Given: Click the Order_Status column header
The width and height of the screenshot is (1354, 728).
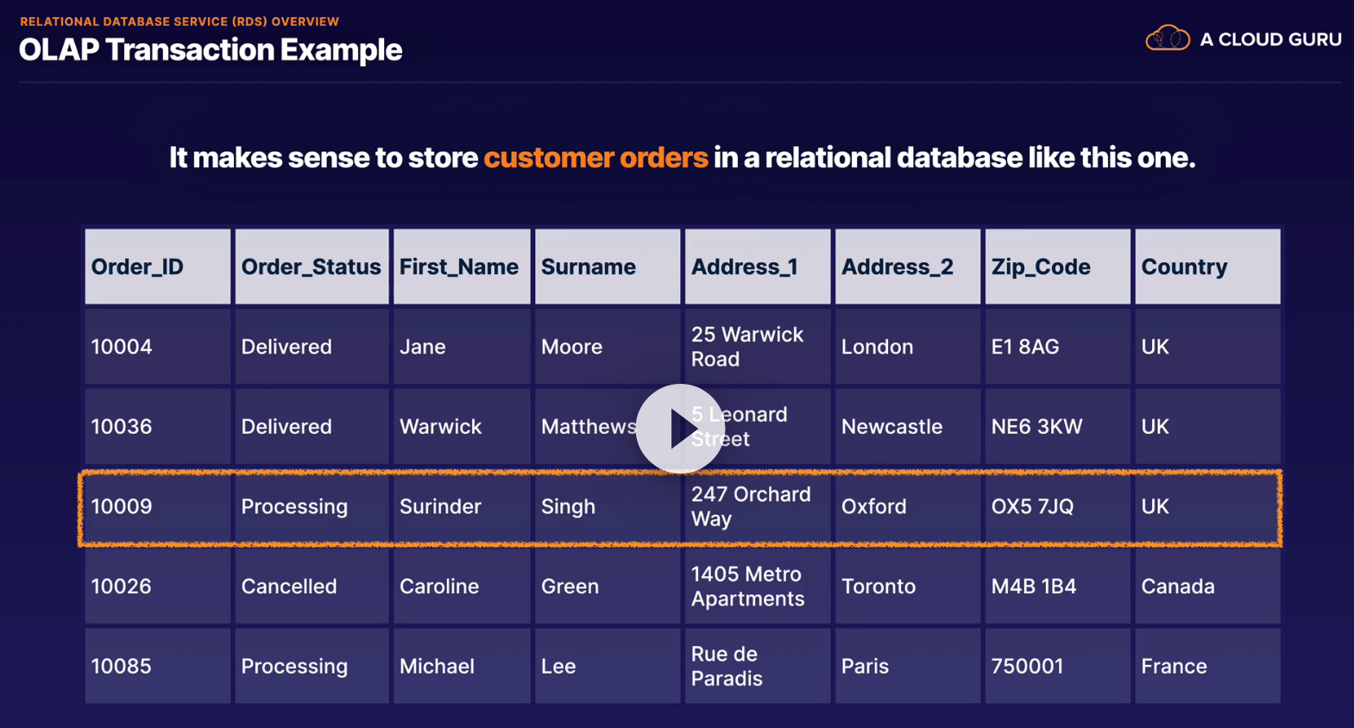Looking at the screenshot, I should pyautogui.click(x=311, y=267).
